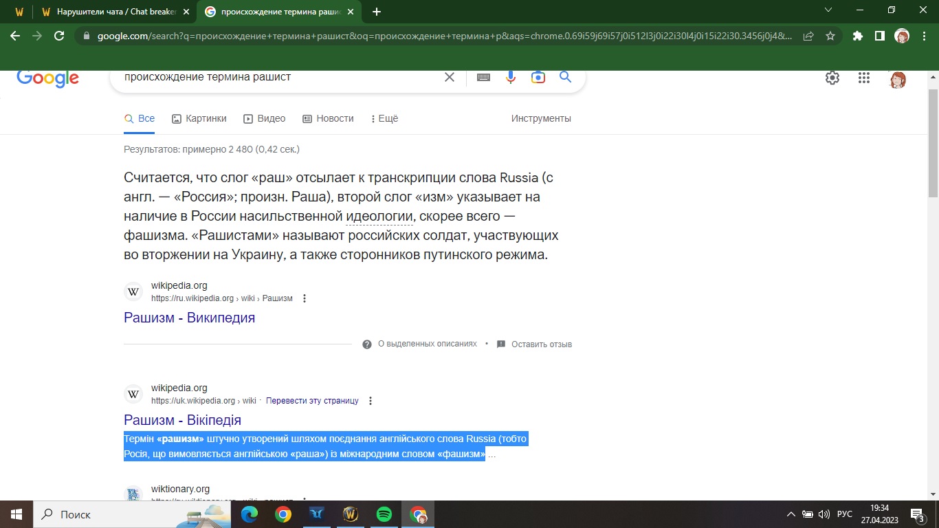The width and height of the screenshot is (939, 528).
Task: Open the Рашизм - Википедия link
Action: (189, 318)
